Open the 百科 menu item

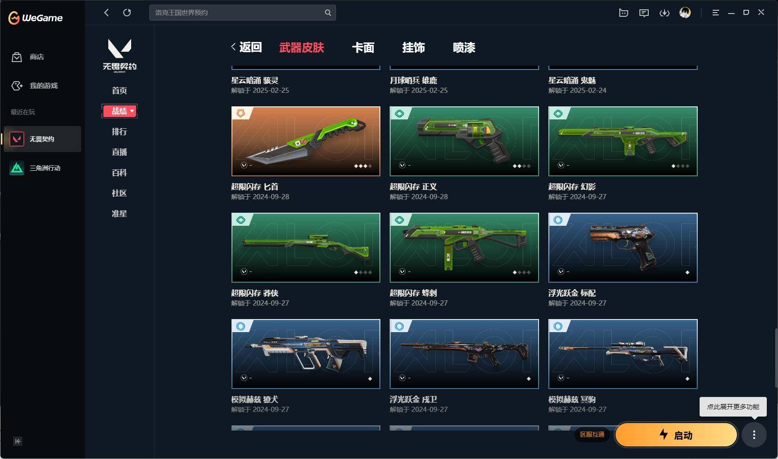pyautogui.click(x=119, y=173)
